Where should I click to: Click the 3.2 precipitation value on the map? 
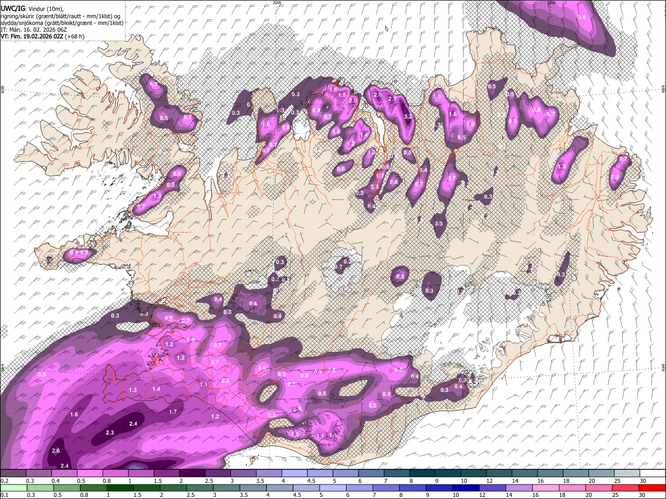[408, 117]
